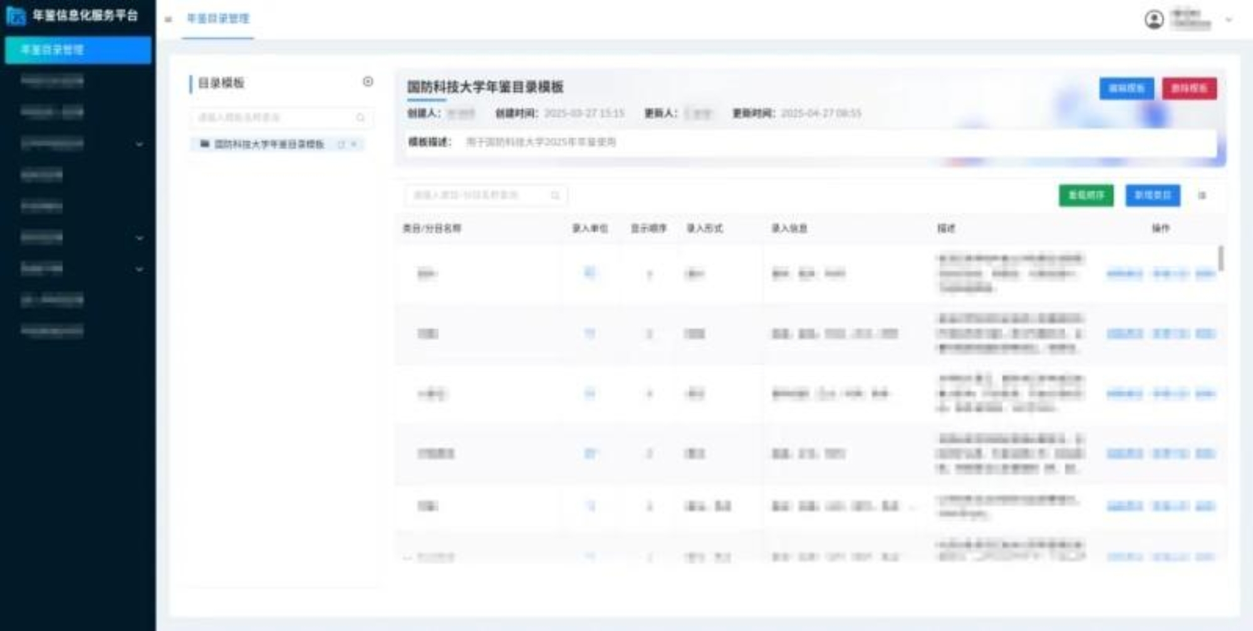Click the 更新时间 value in the template header
This screenshot has height=631, width=1253.
coord(821,113)
